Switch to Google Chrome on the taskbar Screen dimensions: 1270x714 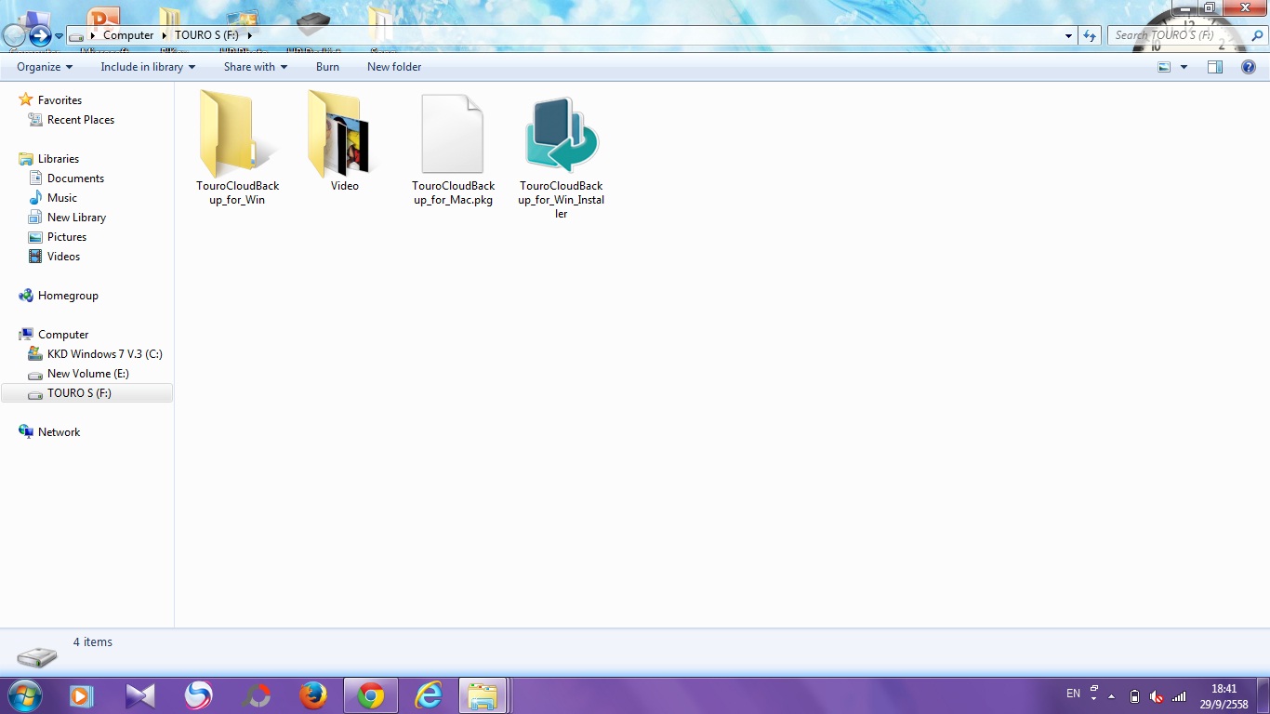point(371,695)
